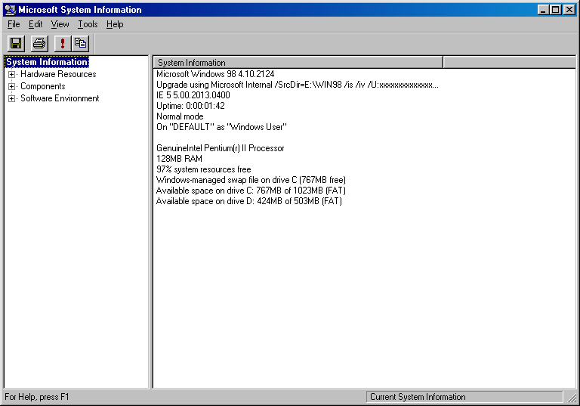This screenshot has height=406, width=580.
Task: Click 'Current System Information' in the status bar
Action: pyautogui.click(x=464, y=397)
